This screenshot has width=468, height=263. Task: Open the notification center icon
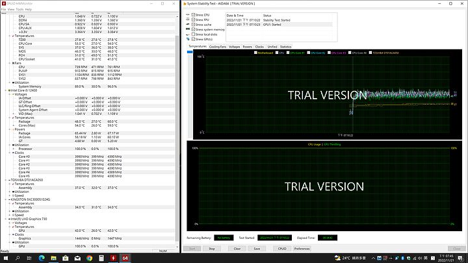[x=461, y=258]
